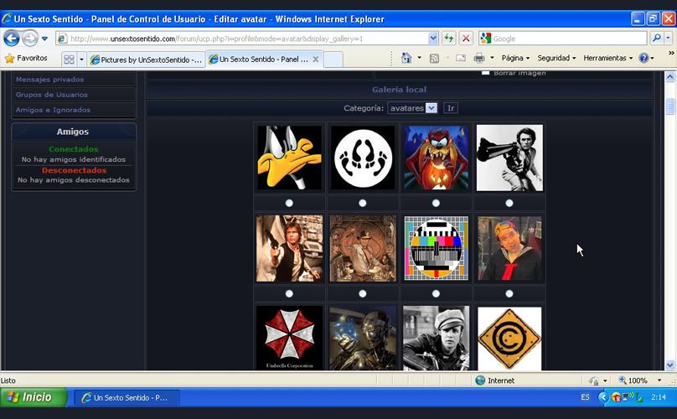677x419 pixels.
Task: Select radio button under Indiana Jones
Action: coord(363,294)
